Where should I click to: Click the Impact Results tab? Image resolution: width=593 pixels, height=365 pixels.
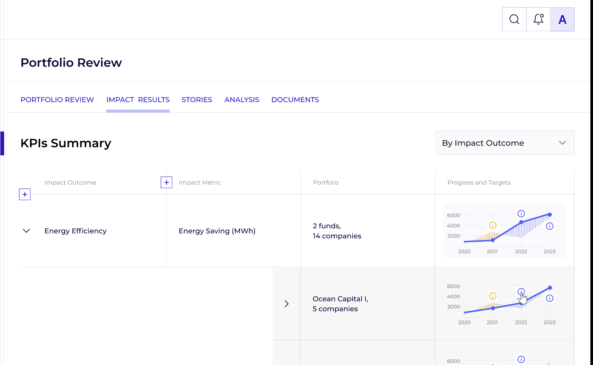point(138,100)
